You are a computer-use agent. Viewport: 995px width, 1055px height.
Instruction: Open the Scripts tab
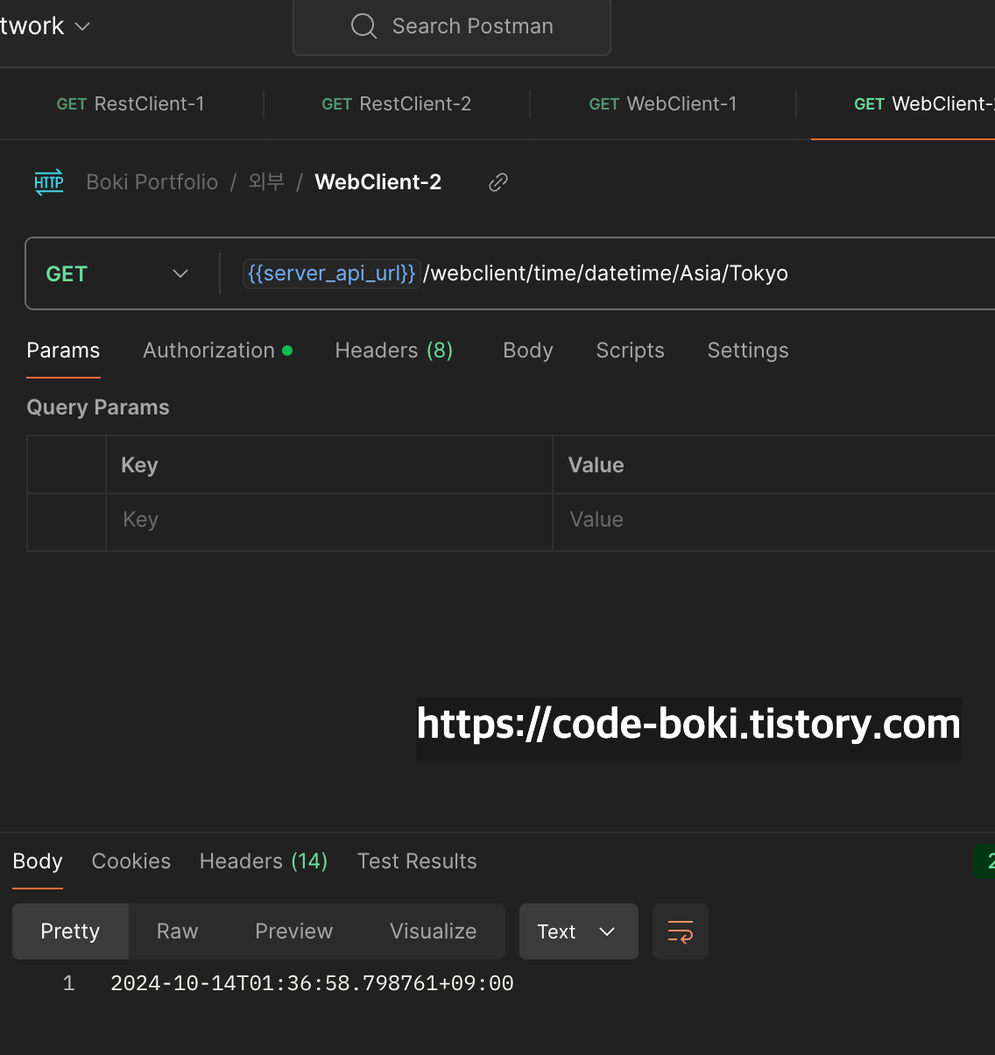pos(630,350)
